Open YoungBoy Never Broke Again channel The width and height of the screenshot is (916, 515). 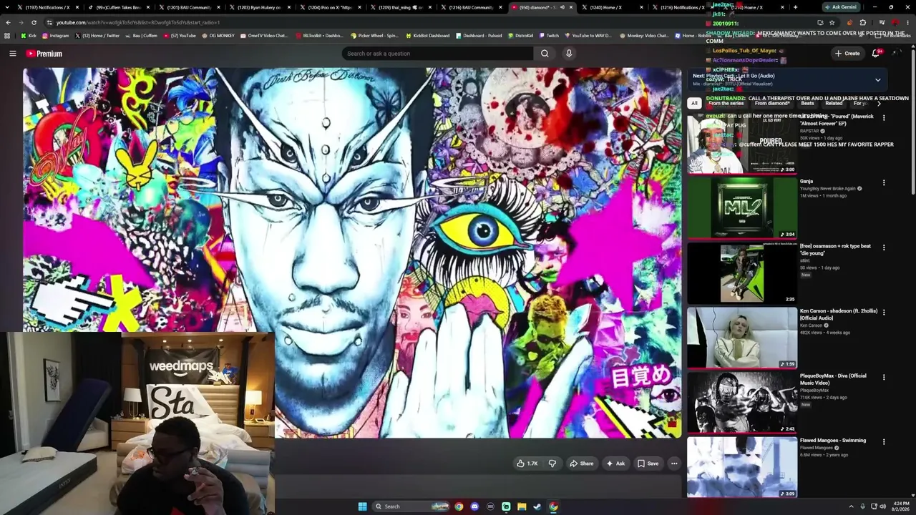(828, 189)
